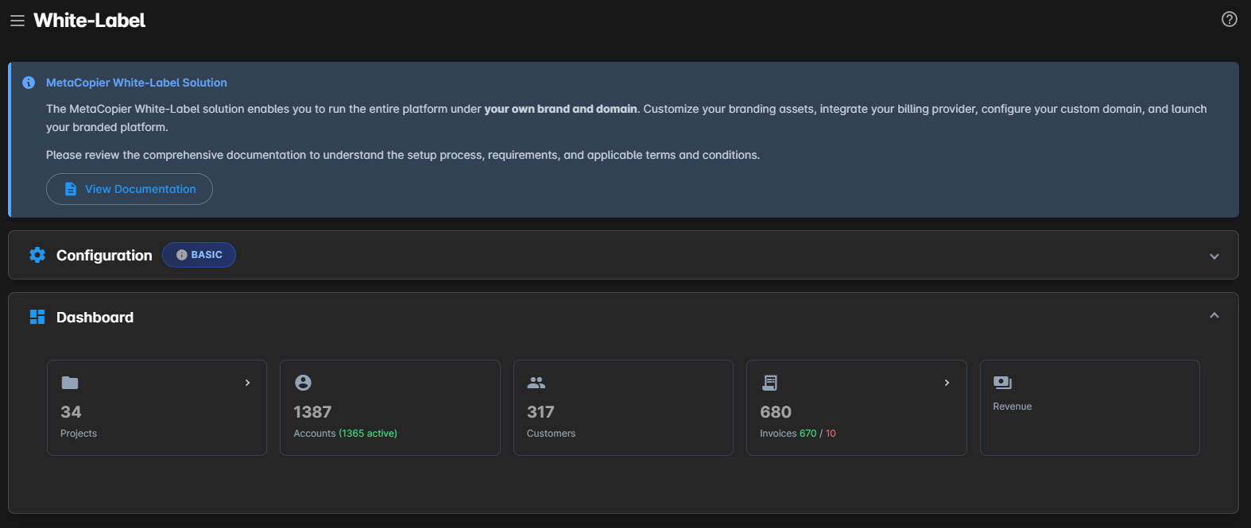Click the green 670 invoices value
The width and height of the screenshot is (1251, 528).
pyautogui.click(x=808, y=434)
